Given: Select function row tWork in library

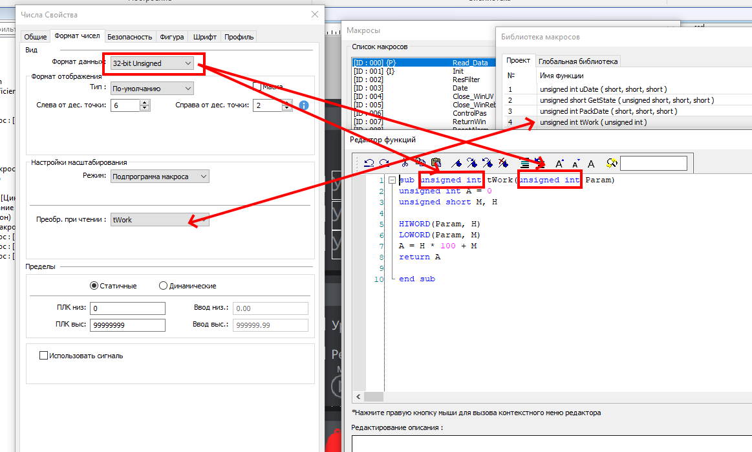Looking at the screenshot, I should pos(627,122).
